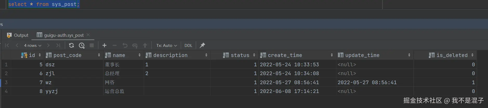Add a new row with plus icon
This screenshot has height=108, width=488.
coord(104,45)
